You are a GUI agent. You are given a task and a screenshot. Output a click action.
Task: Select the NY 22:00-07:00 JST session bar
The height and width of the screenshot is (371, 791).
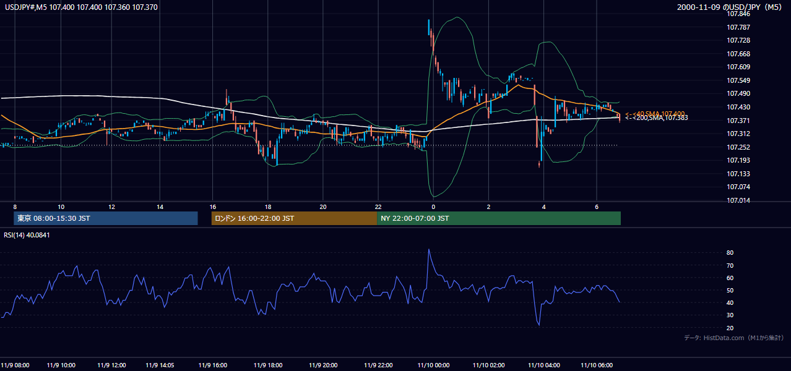tap(499, 218)
